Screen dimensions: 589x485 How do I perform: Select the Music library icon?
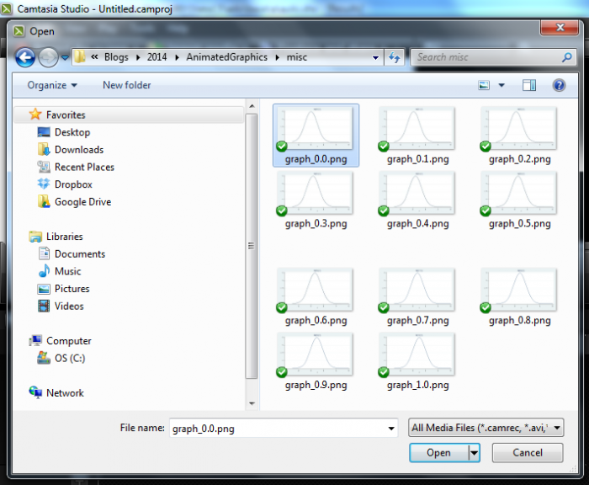(x=45, y=271)
